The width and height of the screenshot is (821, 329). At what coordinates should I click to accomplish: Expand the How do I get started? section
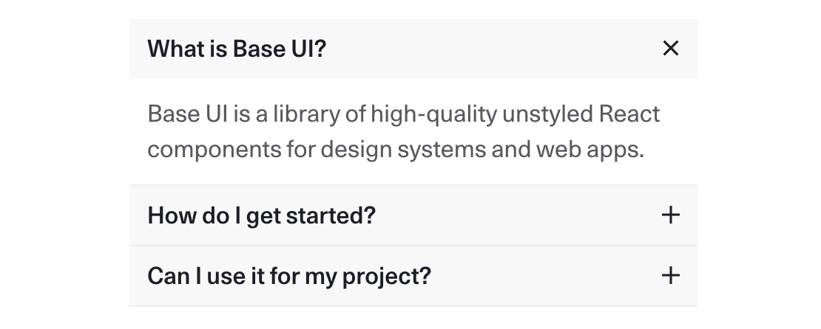click(413, 215)
